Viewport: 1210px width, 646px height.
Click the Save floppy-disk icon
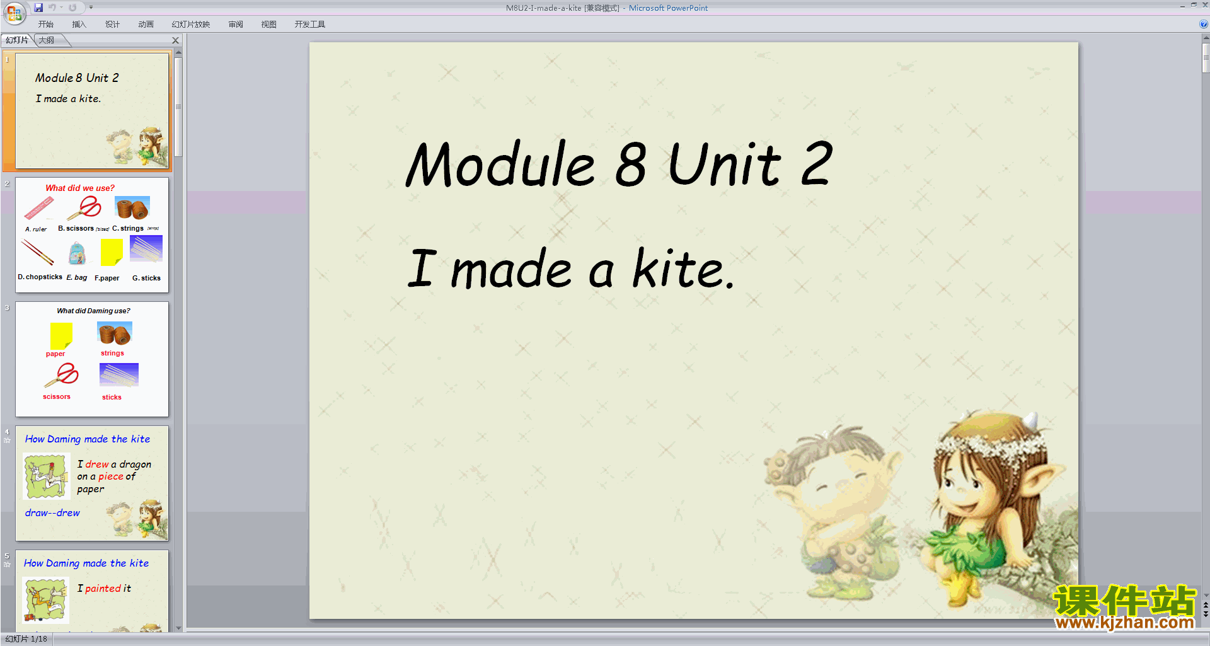[38, 8]
